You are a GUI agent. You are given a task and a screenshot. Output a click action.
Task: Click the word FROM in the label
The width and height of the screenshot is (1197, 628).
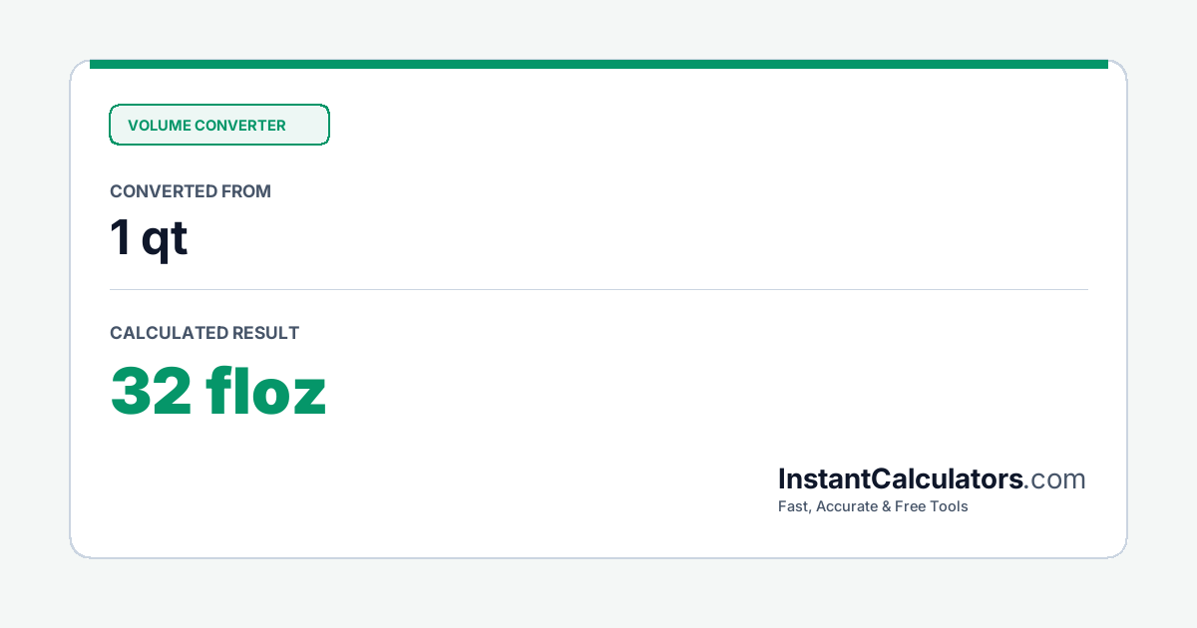click(247, 191)
